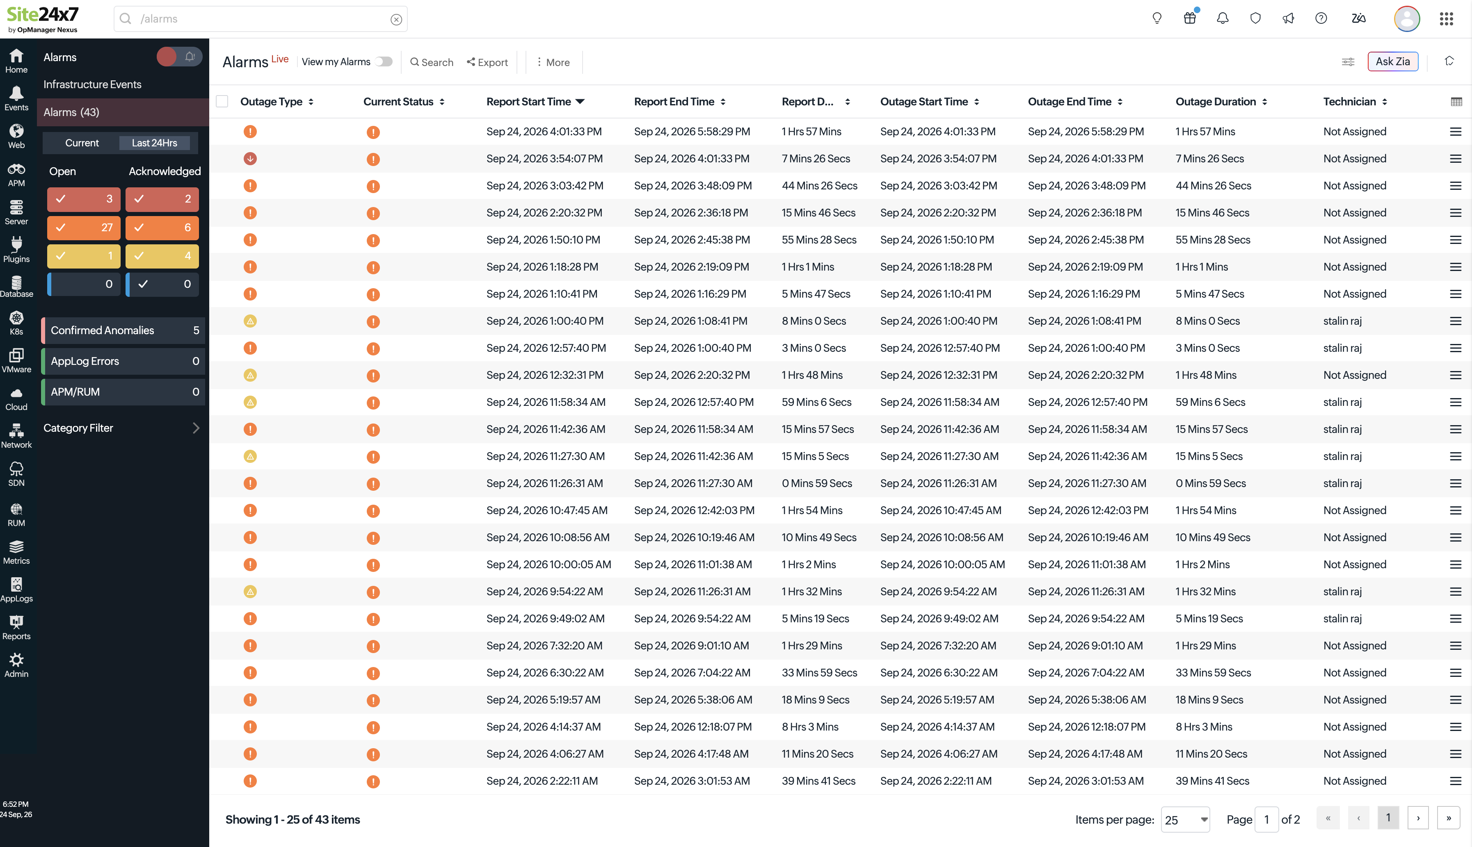This screenshot has height=847, width=1472.
Task: Switch to the Last 24Hrs tab
Action: point(154,143)
